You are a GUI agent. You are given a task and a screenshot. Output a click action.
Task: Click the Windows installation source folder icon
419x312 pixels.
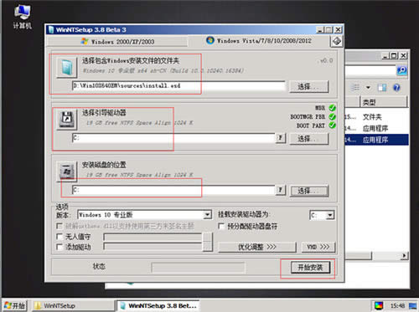[67, 67]
